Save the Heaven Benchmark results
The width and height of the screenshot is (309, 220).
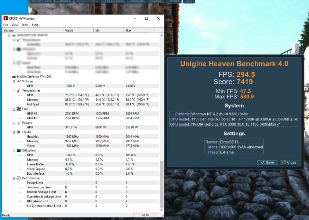(267, 162)
